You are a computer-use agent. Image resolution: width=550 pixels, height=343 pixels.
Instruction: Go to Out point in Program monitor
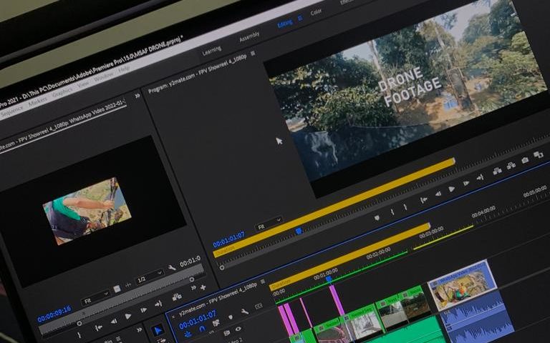[480, 178]
